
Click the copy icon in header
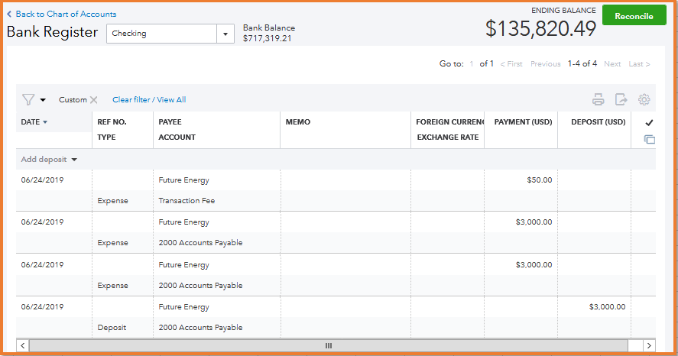coord(650,139)
